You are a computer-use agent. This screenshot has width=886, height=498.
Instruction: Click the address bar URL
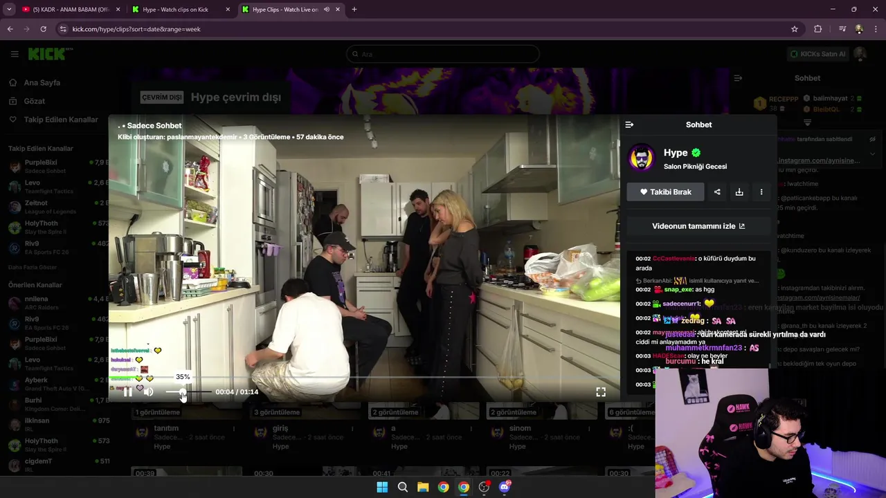point(136,29)
